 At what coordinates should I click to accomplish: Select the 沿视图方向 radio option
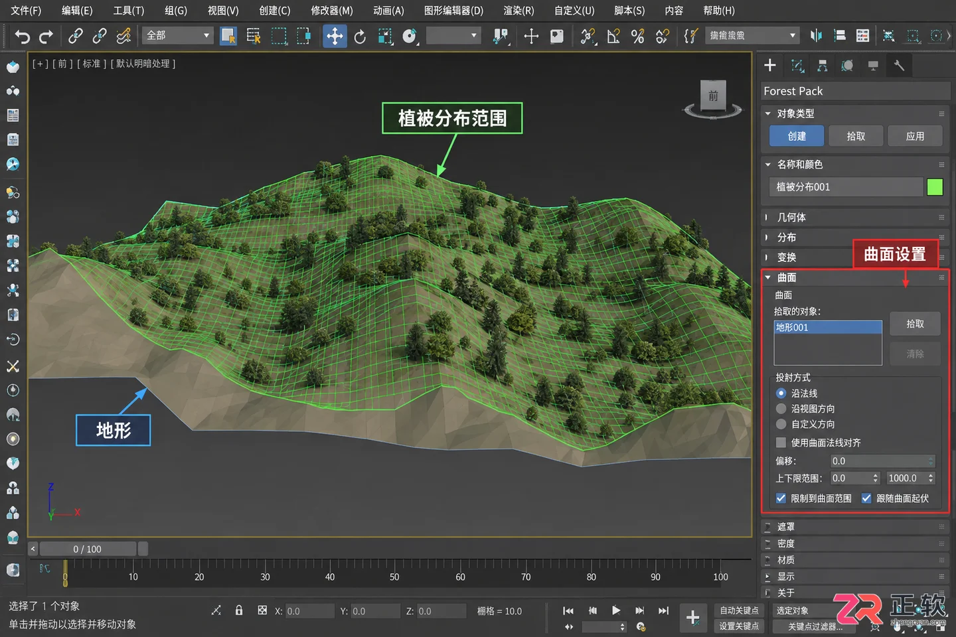781,409
